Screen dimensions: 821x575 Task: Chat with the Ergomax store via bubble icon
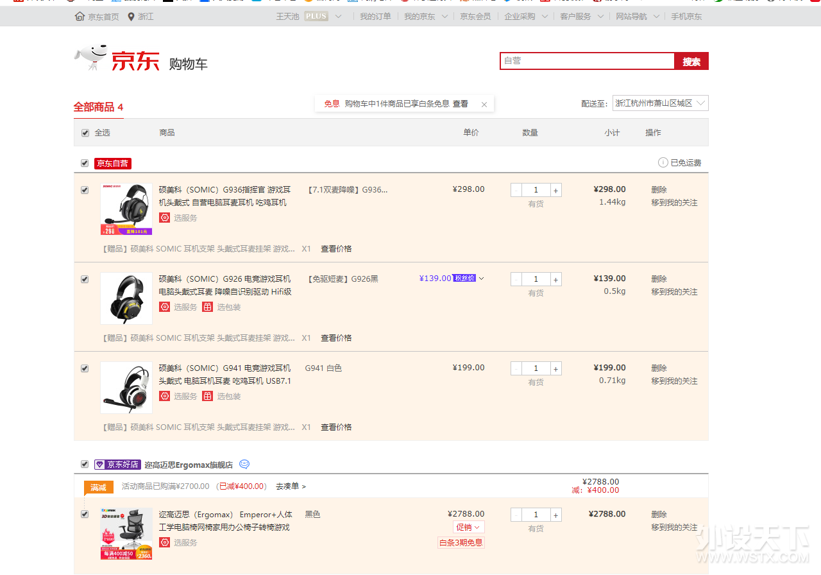[x=244, y=464]
